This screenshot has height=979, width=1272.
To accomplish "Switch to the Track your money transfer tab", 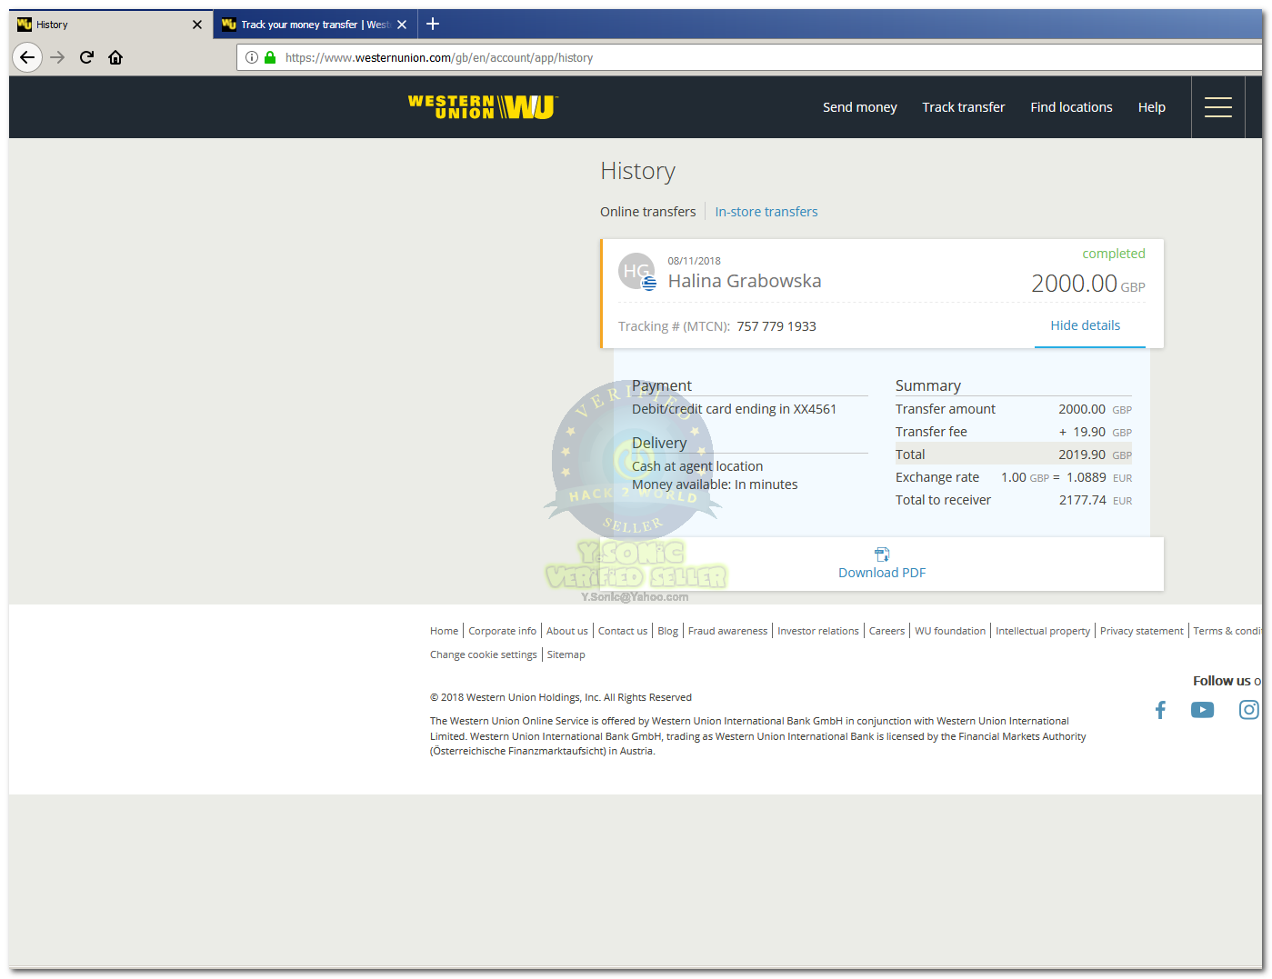I will (315, 25).
